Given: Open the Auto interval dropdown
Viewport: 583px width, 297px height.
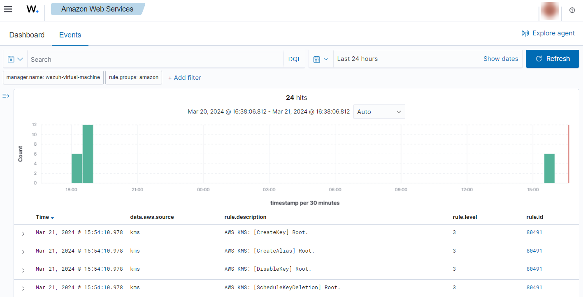Looking at the screenshot, I should 379,112.
